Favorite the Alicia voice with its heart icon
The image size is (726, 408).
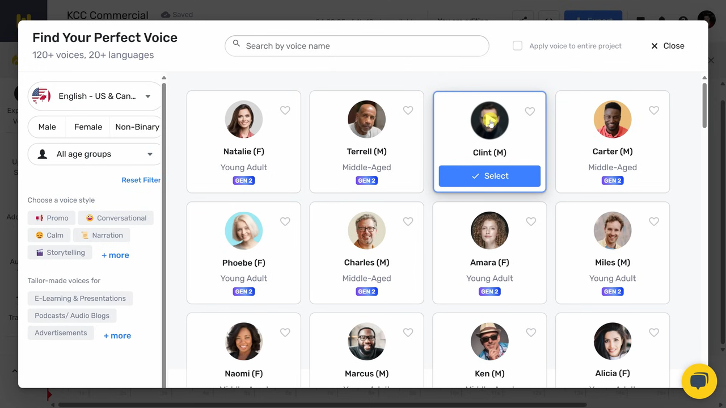(x=654, y=333)
